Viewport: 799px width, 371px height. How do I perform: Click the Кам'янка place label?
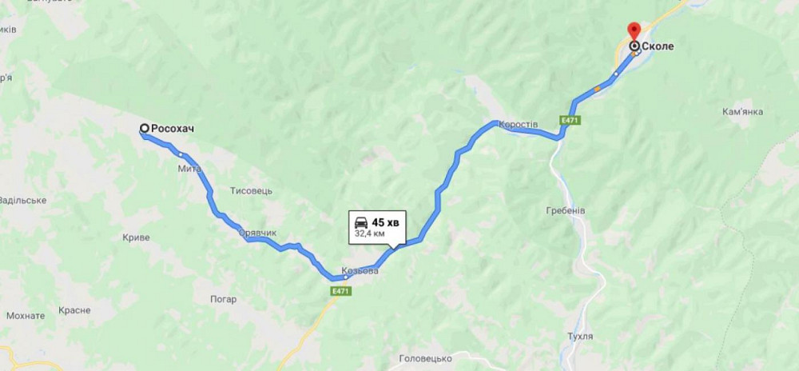tap(742, 112)
